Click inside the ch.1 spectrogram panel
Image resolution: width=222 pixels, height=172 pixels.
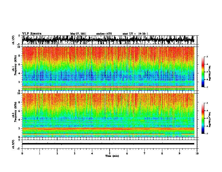coord(108,69)
